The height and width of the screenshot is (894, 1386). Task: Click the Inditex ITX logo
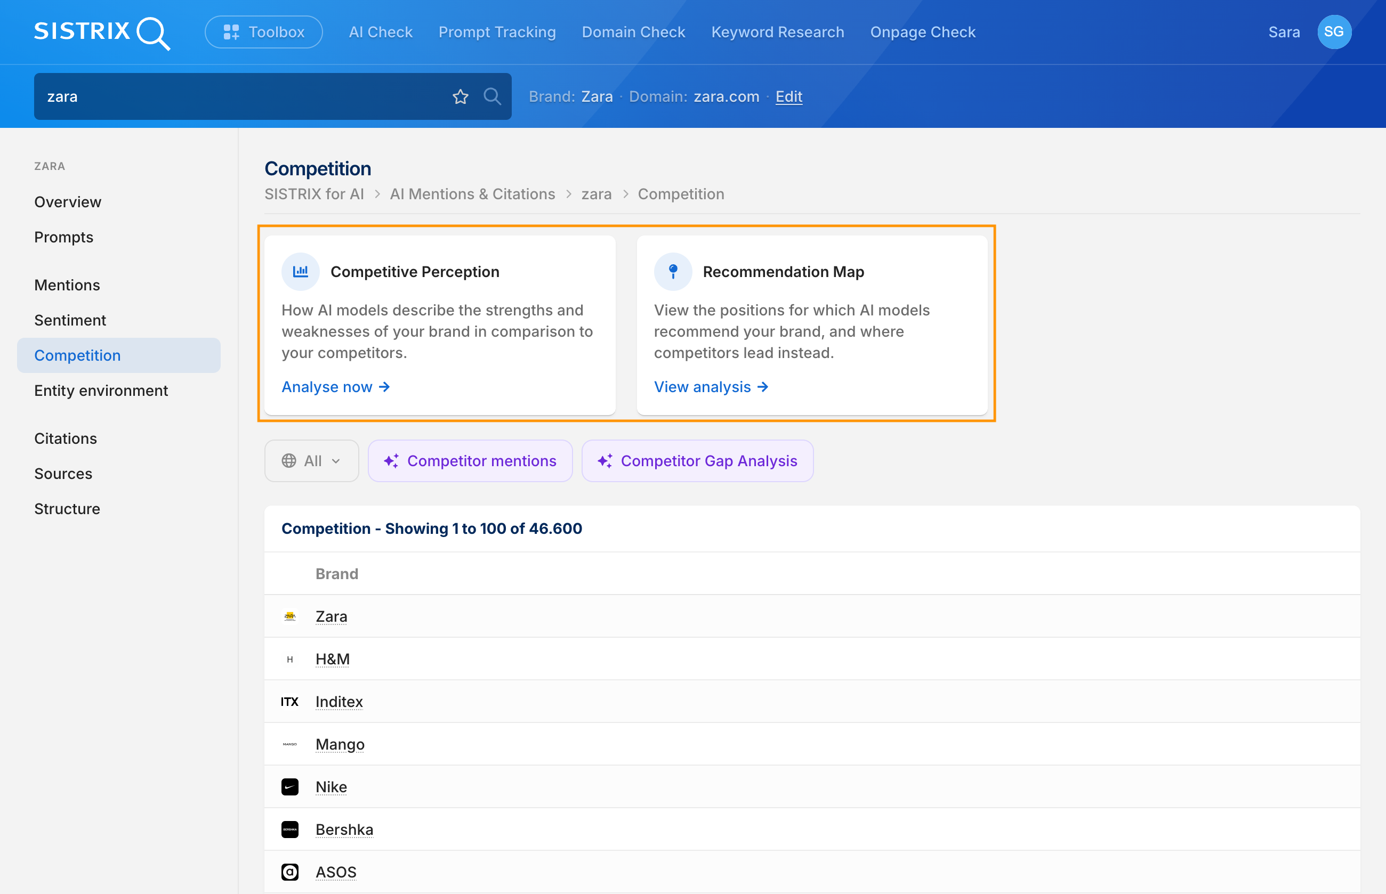pyautogui.click(x=290, y=702)
